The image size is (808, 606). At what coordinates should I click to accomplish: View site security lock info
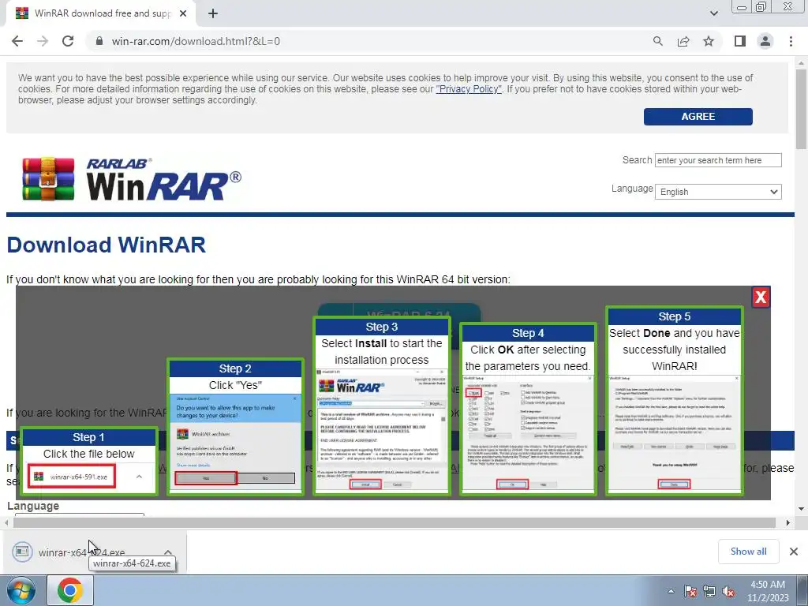coord(100,41)
